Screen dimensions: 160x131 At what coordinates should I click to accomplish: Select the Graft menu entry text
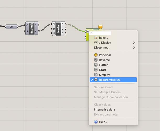pyautogui.click(x=102, y=70)
